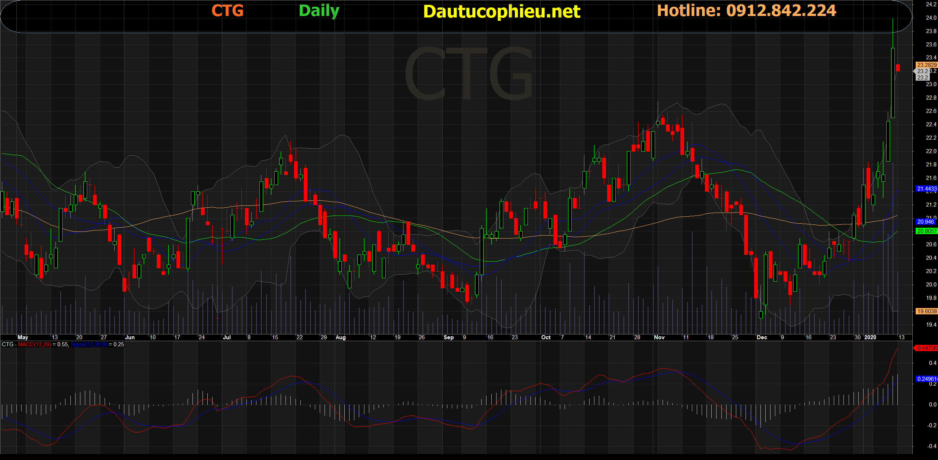Click the Dautucophieu.net website text
The width and height of the screenshot is (938, 460).
point(501,12)
